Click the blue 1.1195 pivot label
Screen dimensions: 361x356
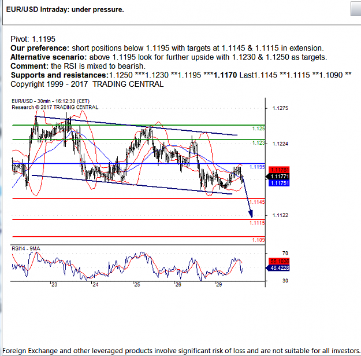(258, 167)
